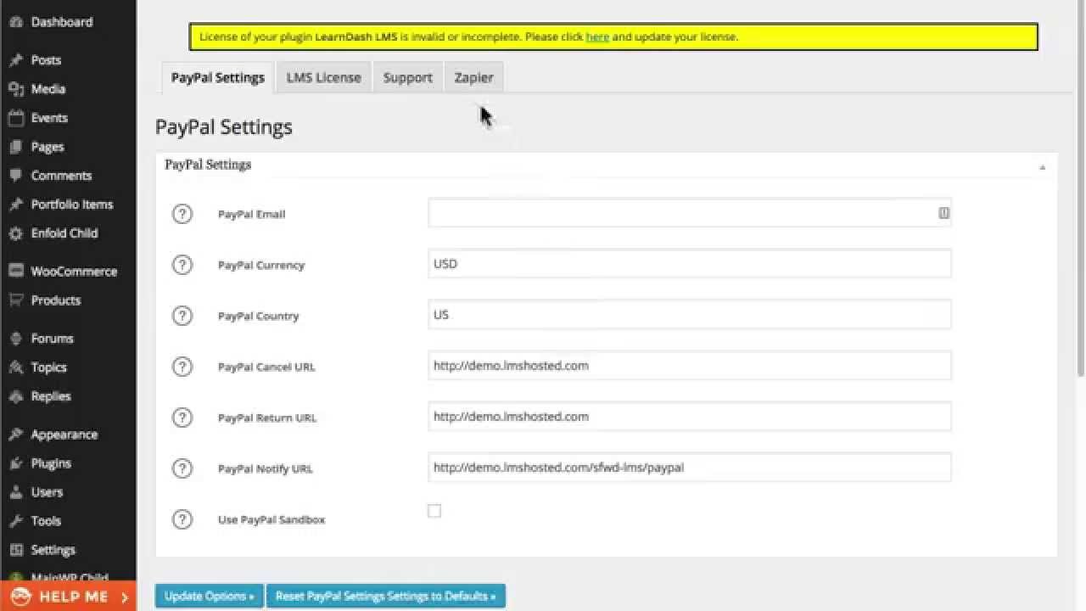Click the Settings sliders icon
Viewport: 1086px width, 611px height.
point(15,550)
